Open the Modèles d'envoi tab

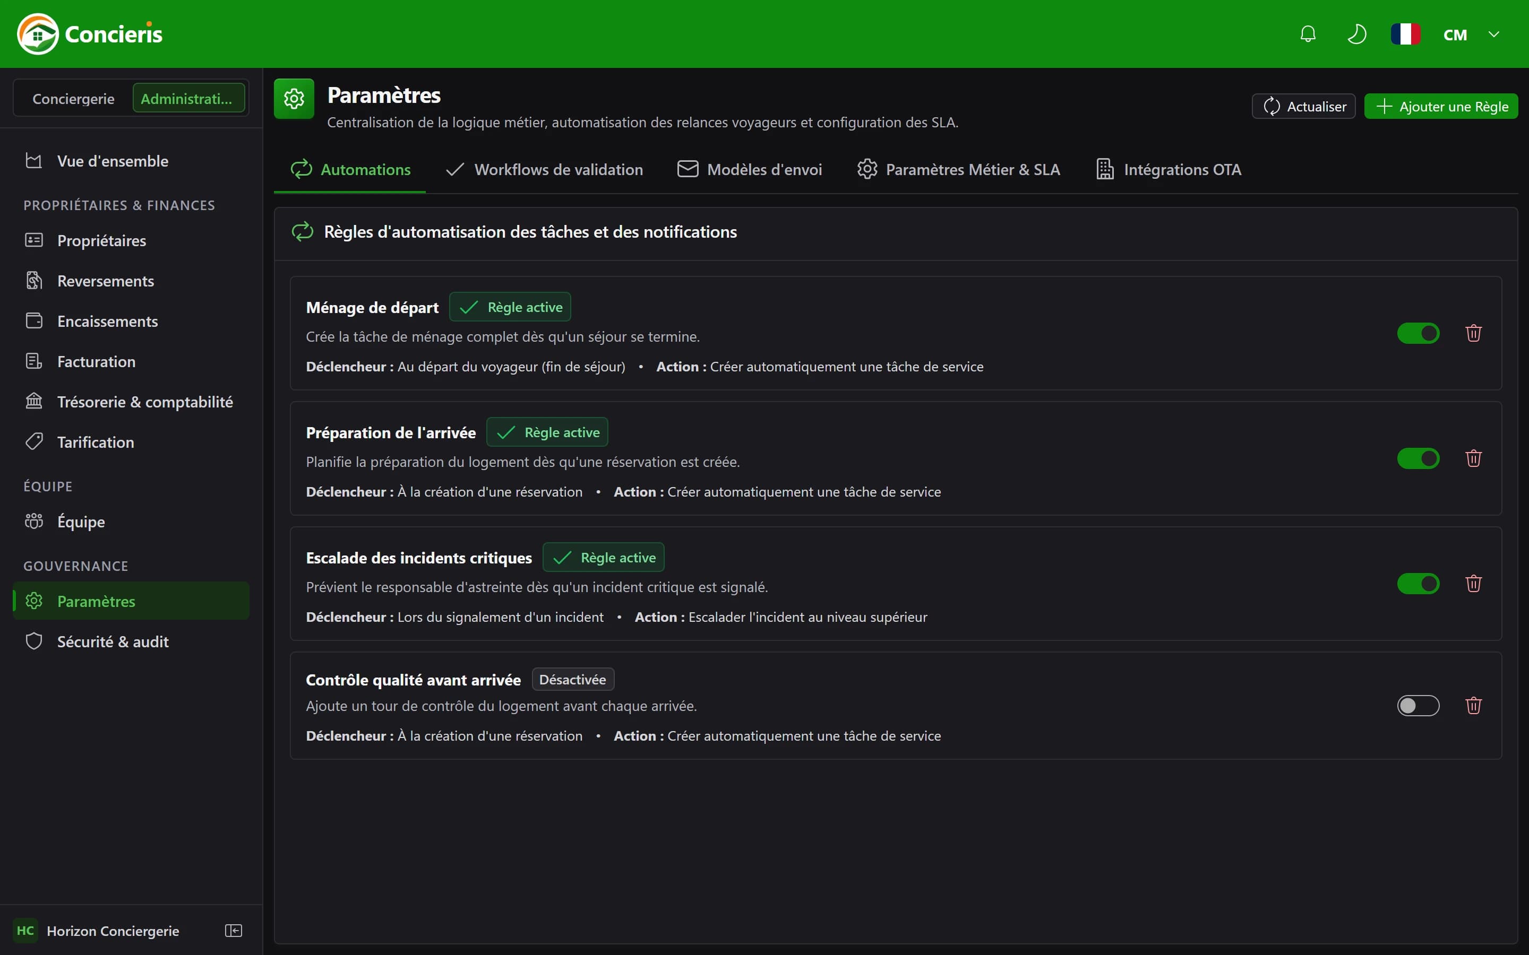coord(749,169)
